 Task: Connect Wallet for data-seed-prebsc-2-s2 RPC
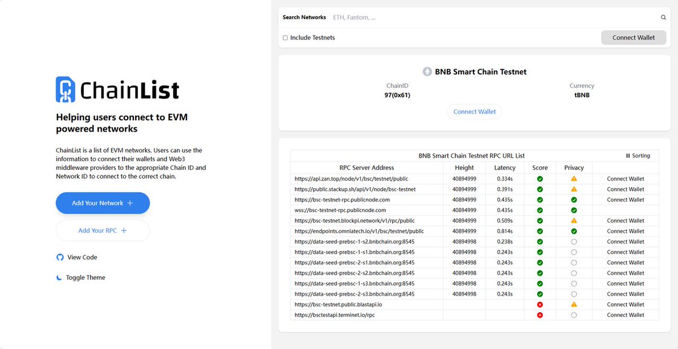[625, 273]
